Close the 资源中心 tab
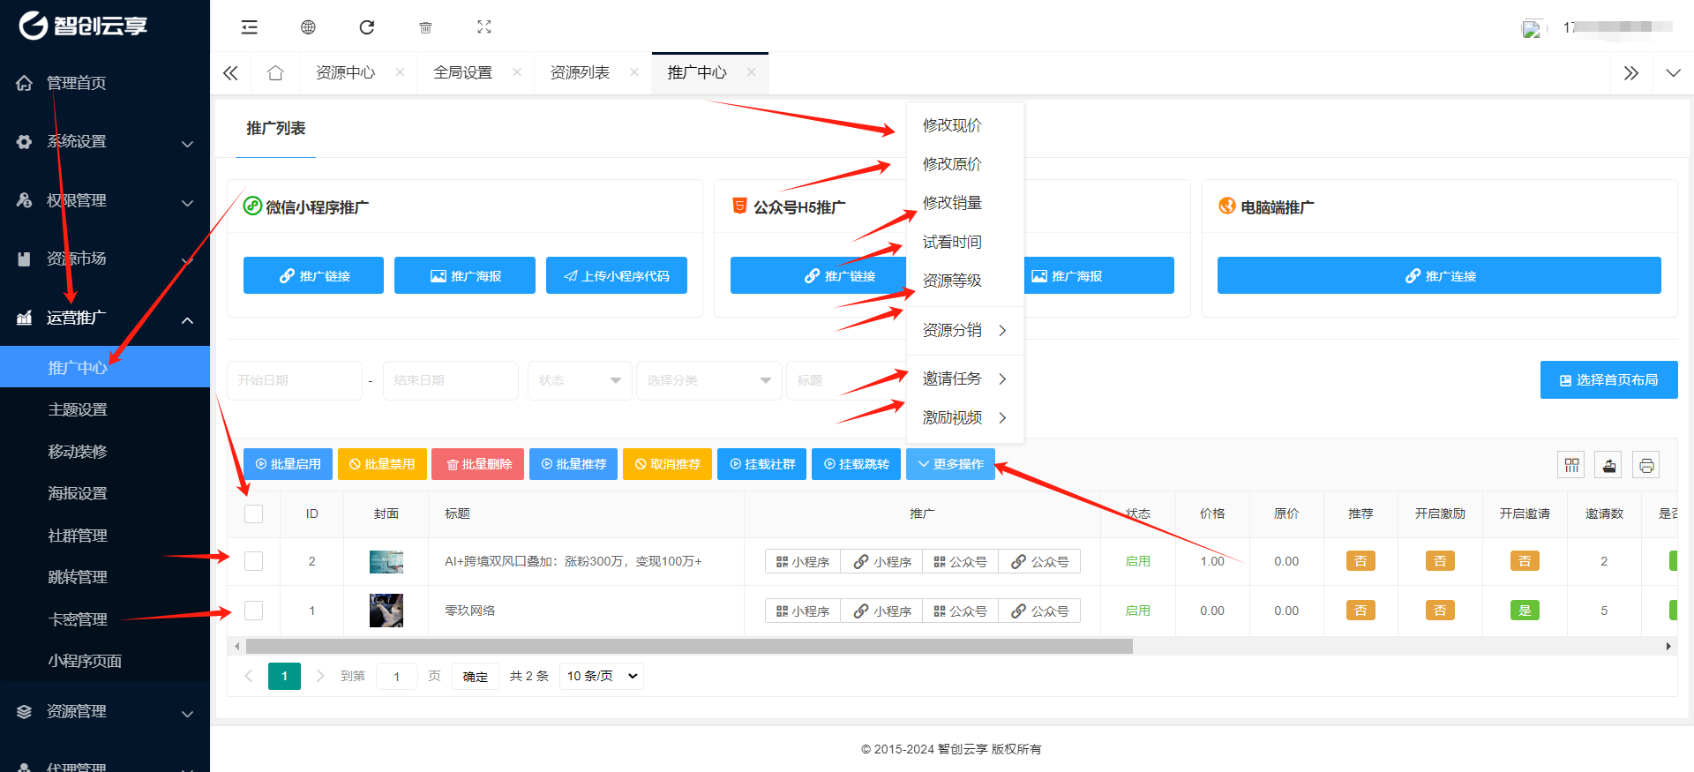The width and height of the screenshot is (1694, 772). [x=400, y=72]
